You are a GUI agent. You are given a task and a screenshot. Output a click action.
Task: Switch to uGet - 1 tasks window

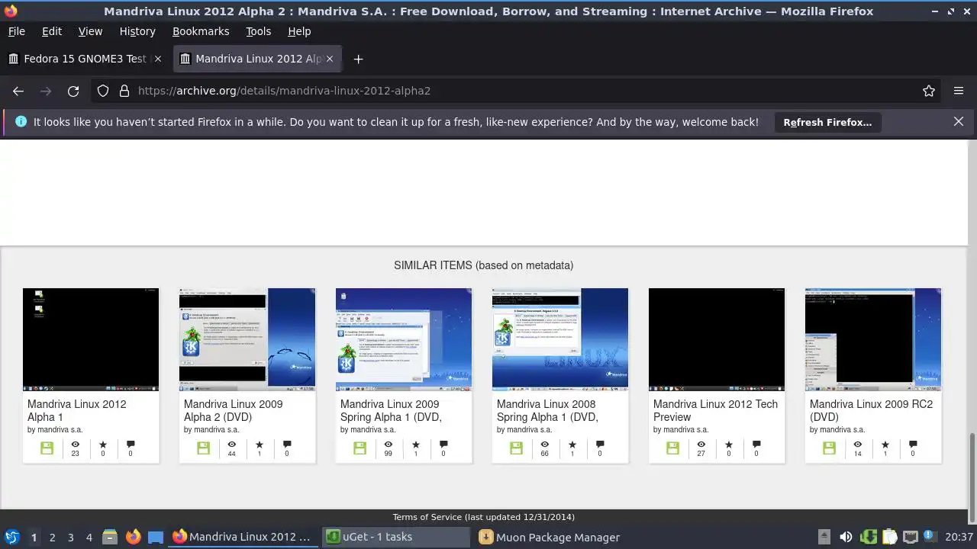click(x=395, y=537)
